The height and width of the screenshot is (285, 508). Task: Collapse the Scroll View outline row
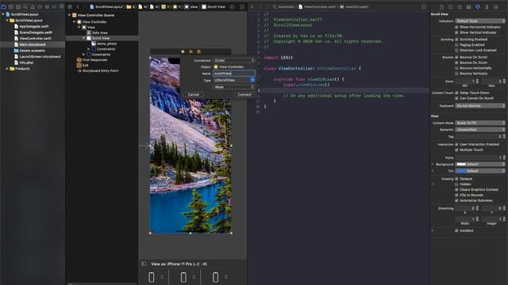(x=84, y=38)
